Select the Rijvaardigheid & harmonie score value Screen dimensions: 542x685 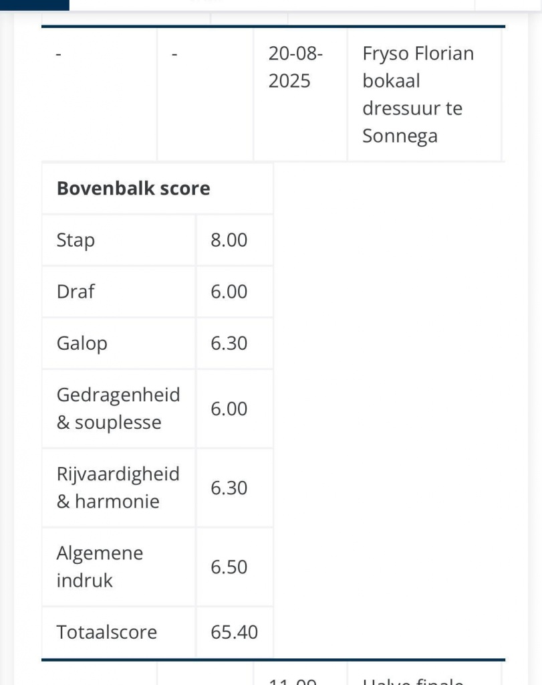pyautogui.click(x=229, y=488)
